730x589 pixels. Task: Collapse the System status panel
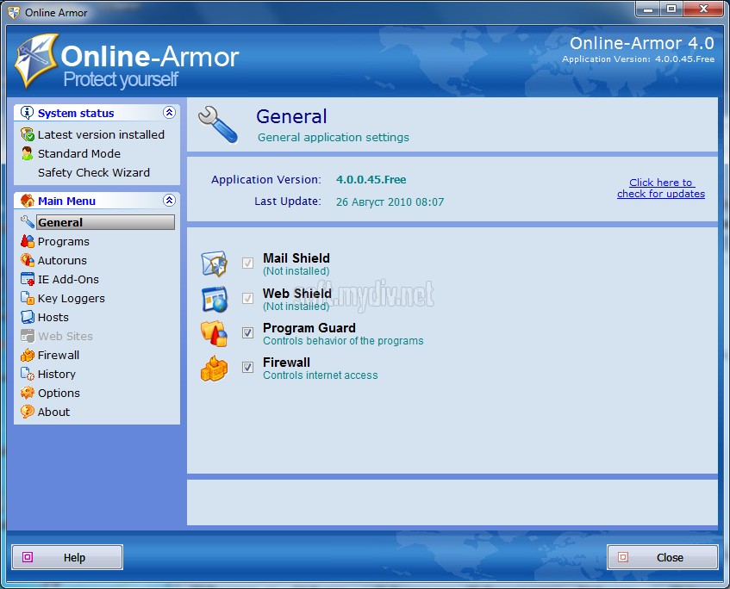169,112
